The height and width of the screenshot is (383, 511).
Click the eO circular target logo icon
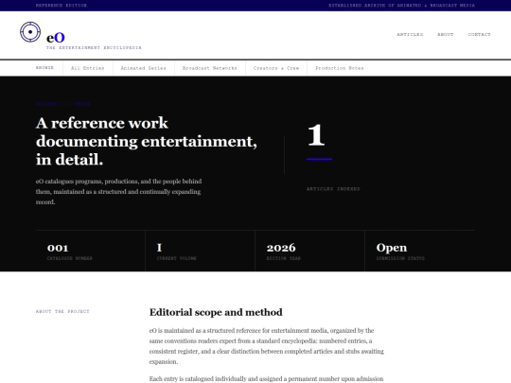[30, 32]
